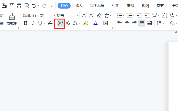Apply a numbered list

coord(130,15)
